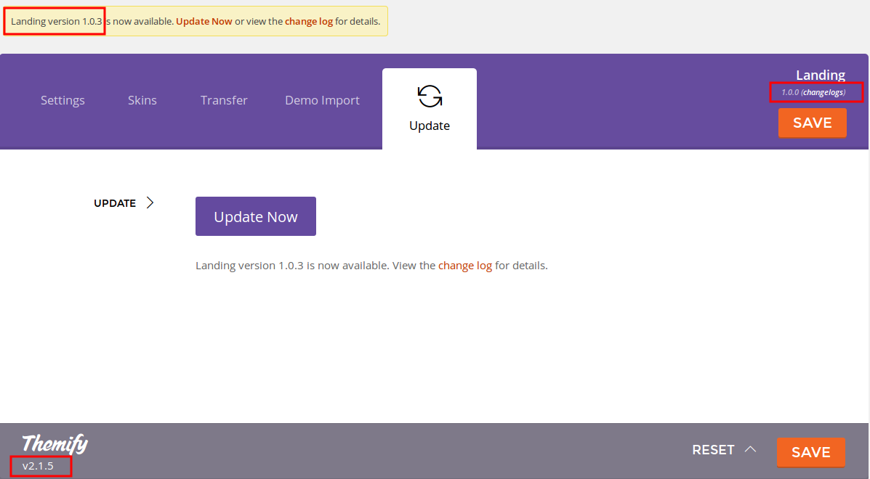Click the Themify logo in footer
Image resolution: width=870 pixels, height=479 pixels.
coord(55,443)
